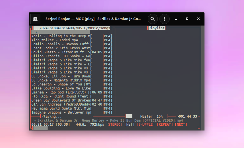Open new tab using terminal icon
The height and width of the screenshot is (148, 244).
click(x=35, y=19)
